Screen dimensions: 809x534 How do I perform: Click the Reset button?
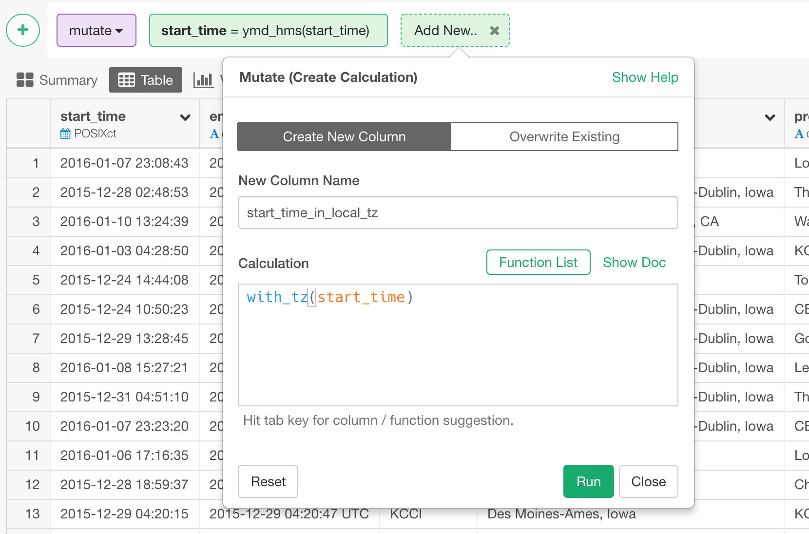[x=268, y=481]
